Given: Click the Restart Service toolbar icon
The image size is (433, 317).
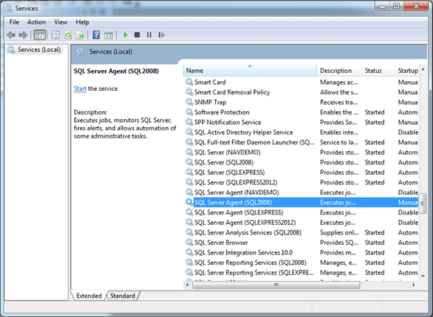Looking at the screenshot, I should pyautogui.click(x=162, y=35).
